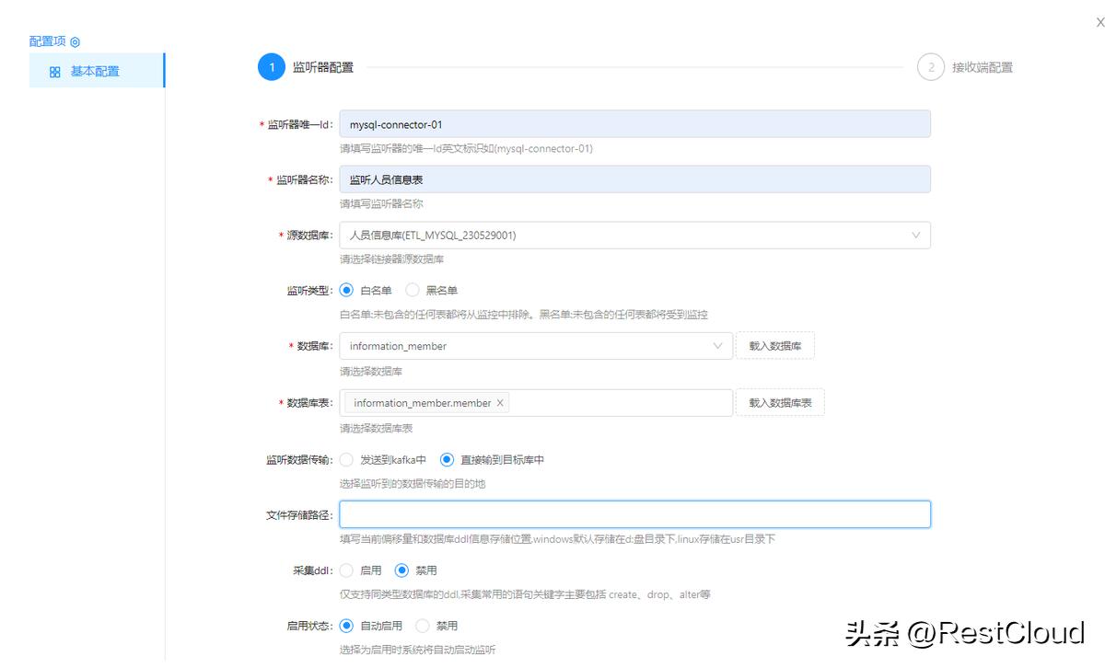1105x668 pixels.
Task: Click the 监听器唯一Id text field
Action: (634, 123)
